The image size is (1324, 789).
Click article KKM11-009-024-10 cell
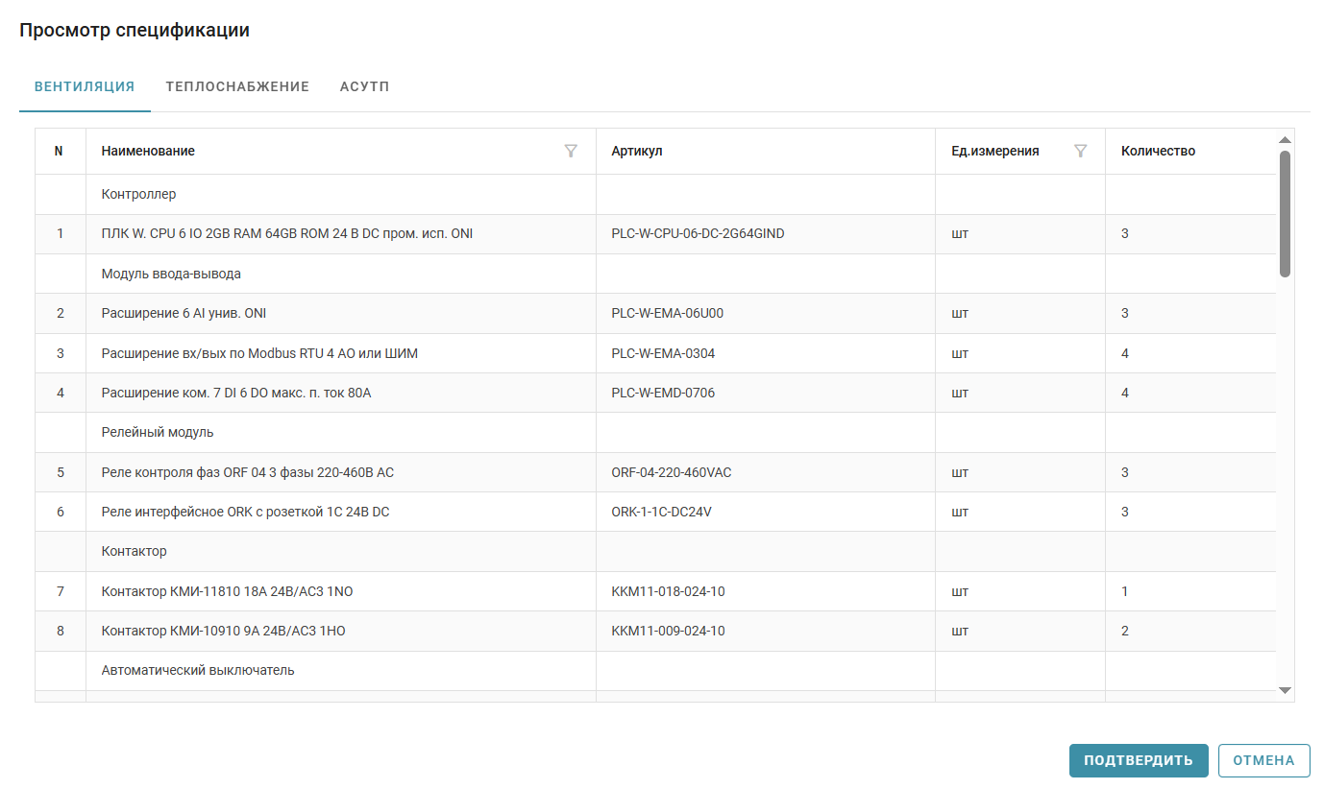pos(668,631)
